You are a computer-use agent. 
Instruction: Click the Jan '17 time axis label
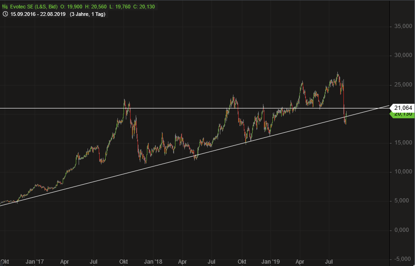(x=35, y=262)
